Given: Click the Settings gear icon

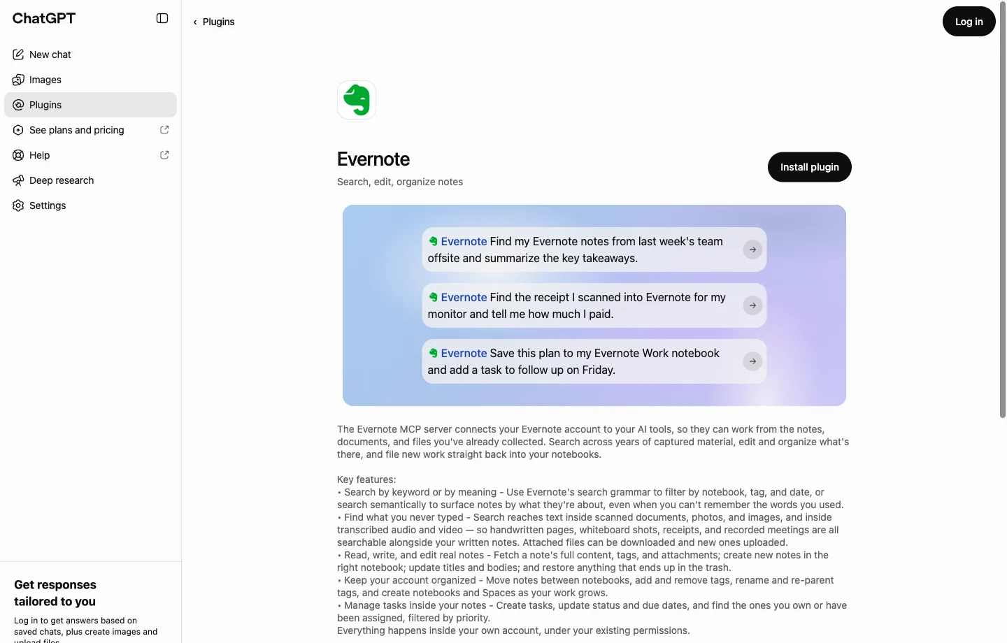Looking at the screenshot, I should [18, 205].
